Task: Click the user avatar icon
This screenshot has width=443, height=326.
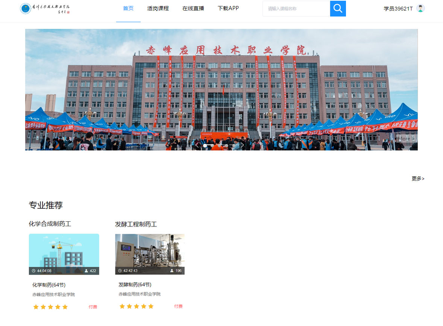Action: [420, 8]
